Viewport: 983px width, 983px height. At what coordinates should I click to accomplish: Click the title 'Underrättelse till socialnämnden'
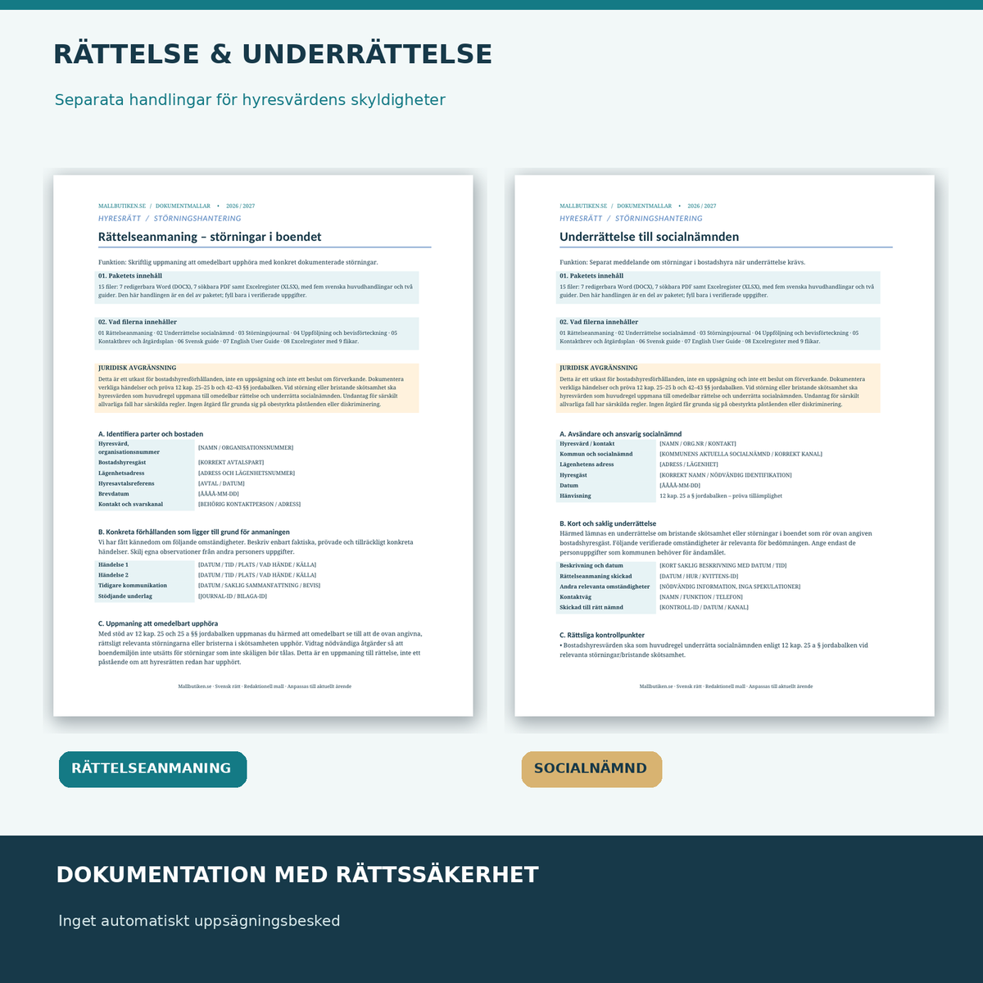pyautogui.click(x=649, y=237)
